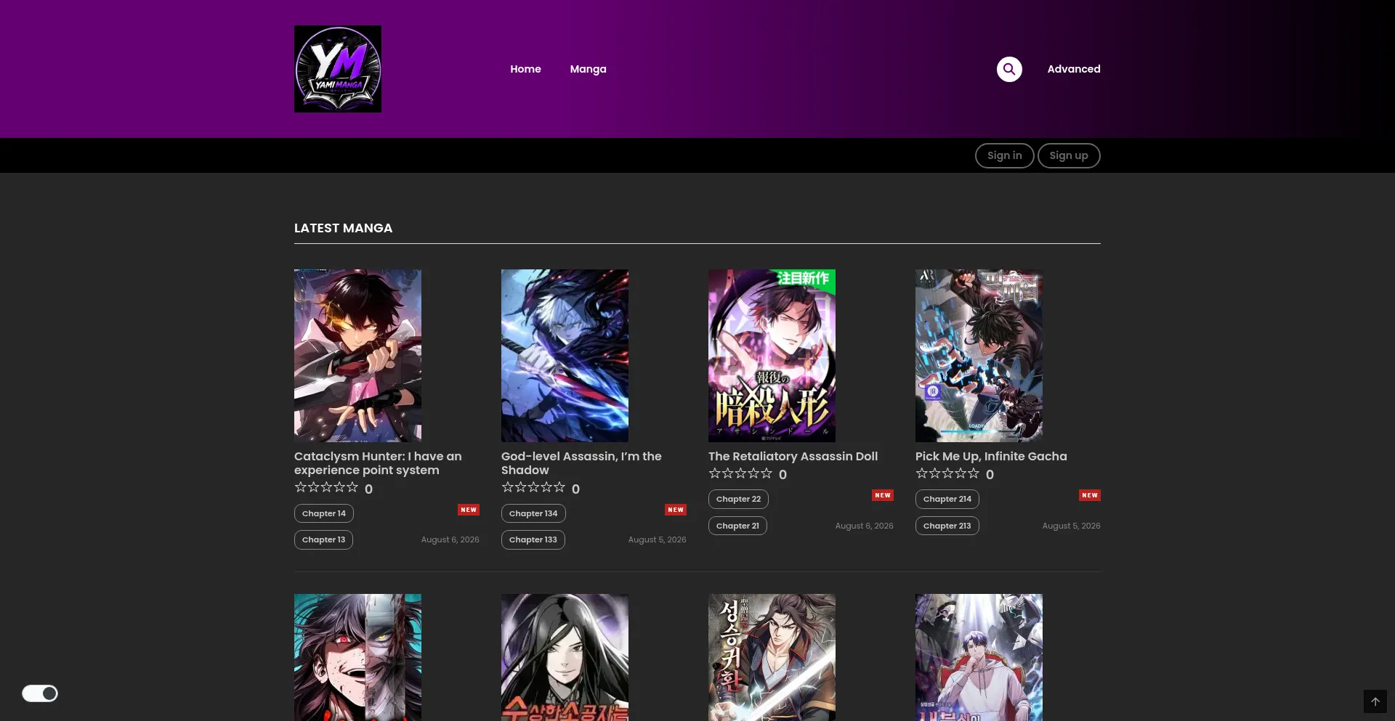Open Cataclysm Hunter cover thumbnail
1395x721 pixels.
click(x=357, y=356)
